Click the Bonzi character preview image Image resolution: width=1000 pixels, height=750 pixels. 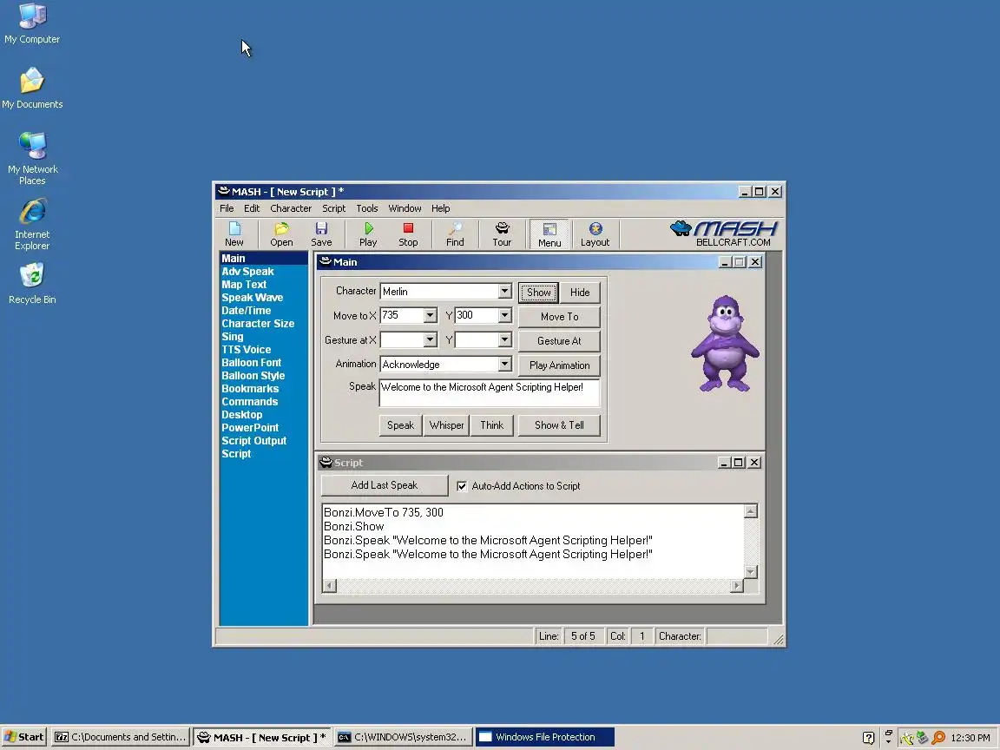(725, 344)
